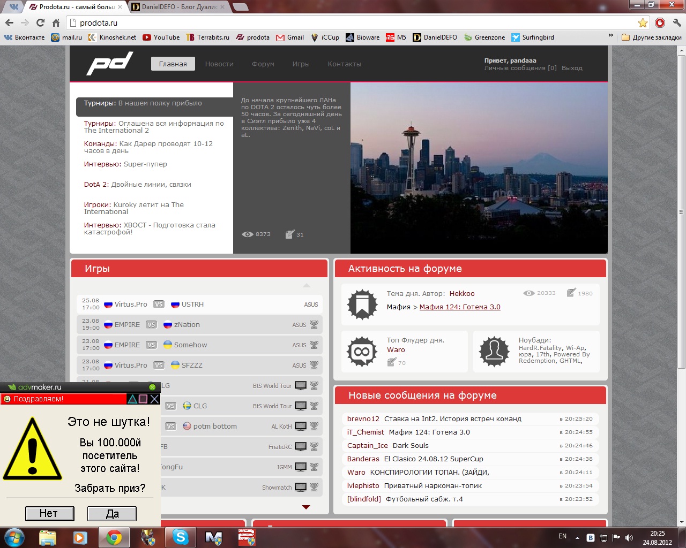Click the prodota PD logo
The height and width of the screenshot is (548, 686).
point(109,64)
